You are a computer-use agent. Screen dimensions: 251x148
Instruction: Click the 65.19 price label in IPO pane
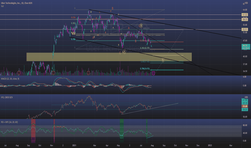[x=245, y=103]
